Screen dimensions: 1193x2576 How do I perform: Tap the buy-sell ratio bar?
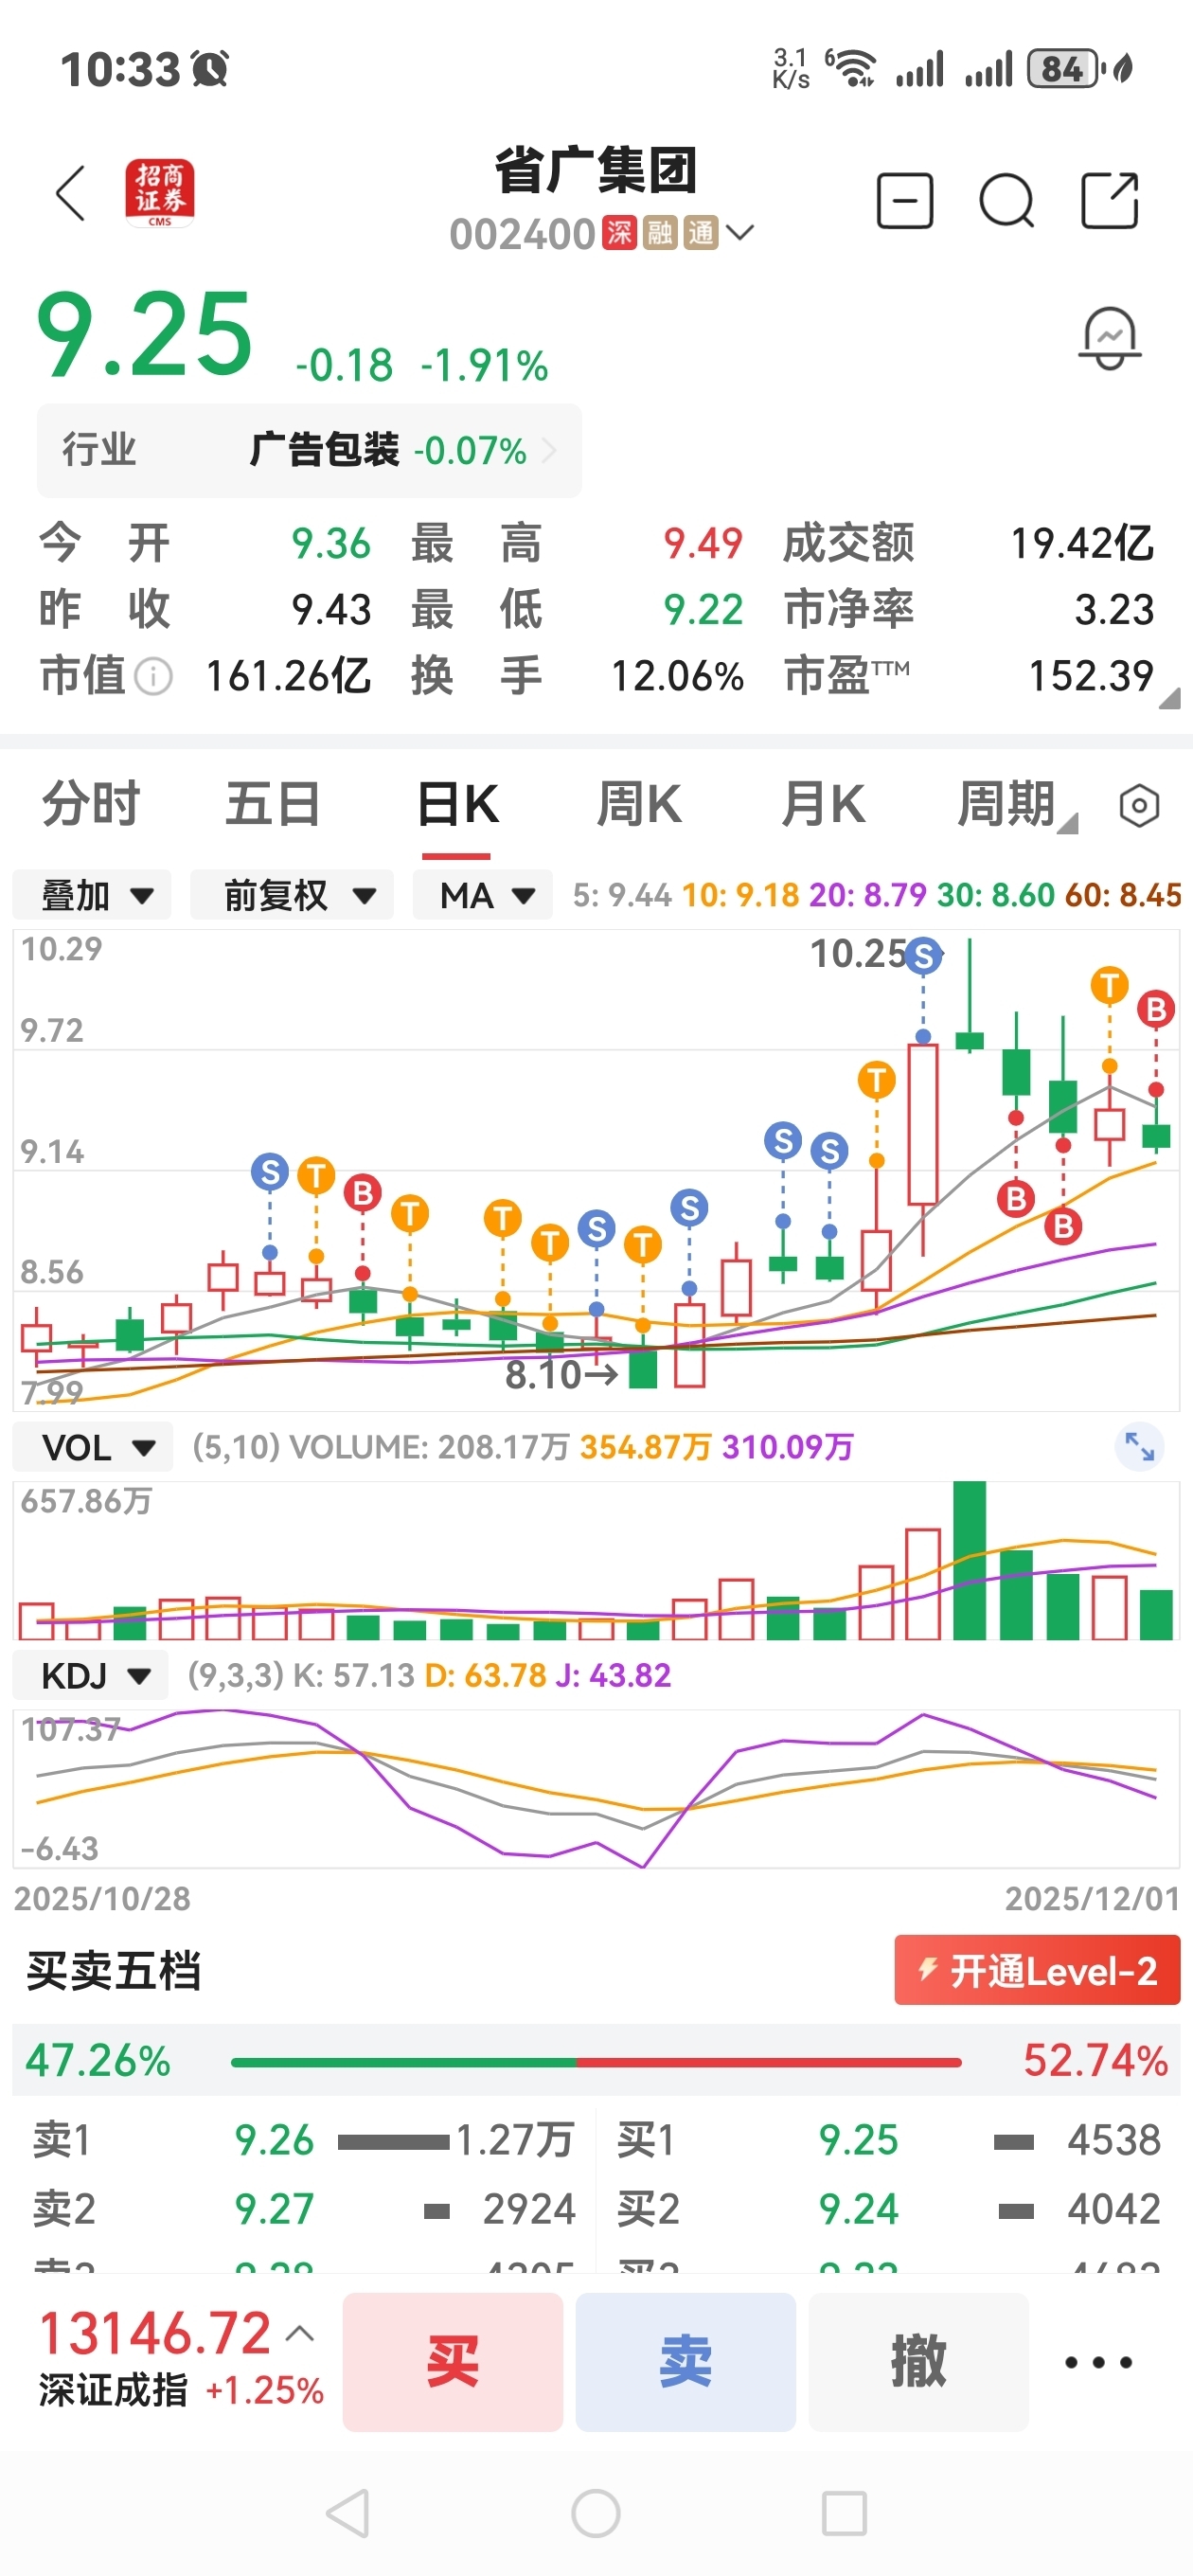(x=596, y=2062)
